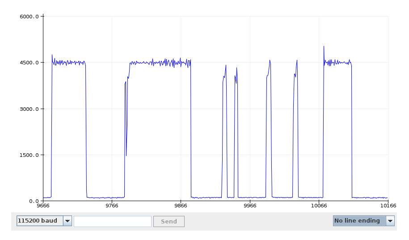Viewport: 409px width, 240px height.
Task: Click the 9766 x-axis label
Action: pos(112,206)
